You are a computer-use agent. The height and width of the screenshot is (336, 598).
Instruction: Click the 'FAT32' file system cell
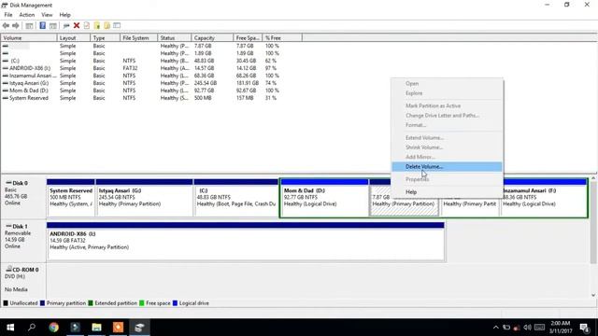pyautogui.click(x=130, y=68)
